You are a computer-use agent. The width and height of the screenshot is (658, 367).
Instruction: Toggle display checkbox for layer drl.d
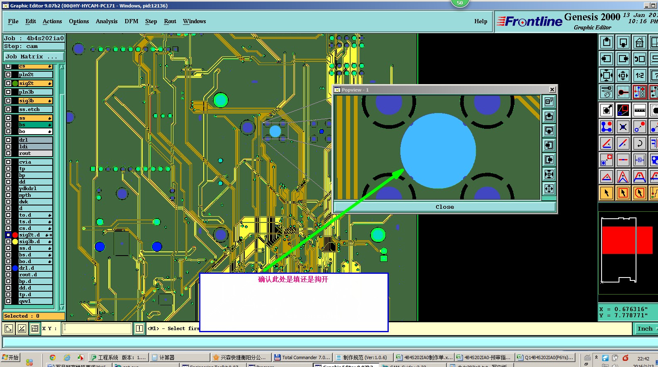tap(8, 268)
